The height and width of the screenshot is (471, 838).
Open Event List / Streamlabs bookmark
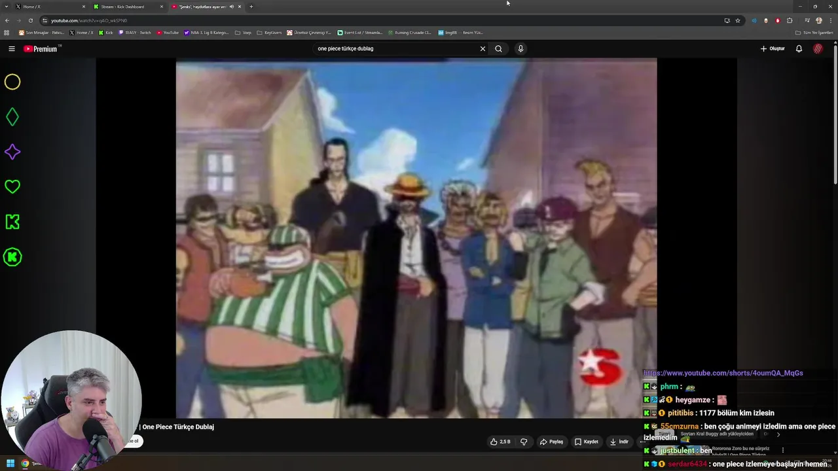[x=360, y=32]
